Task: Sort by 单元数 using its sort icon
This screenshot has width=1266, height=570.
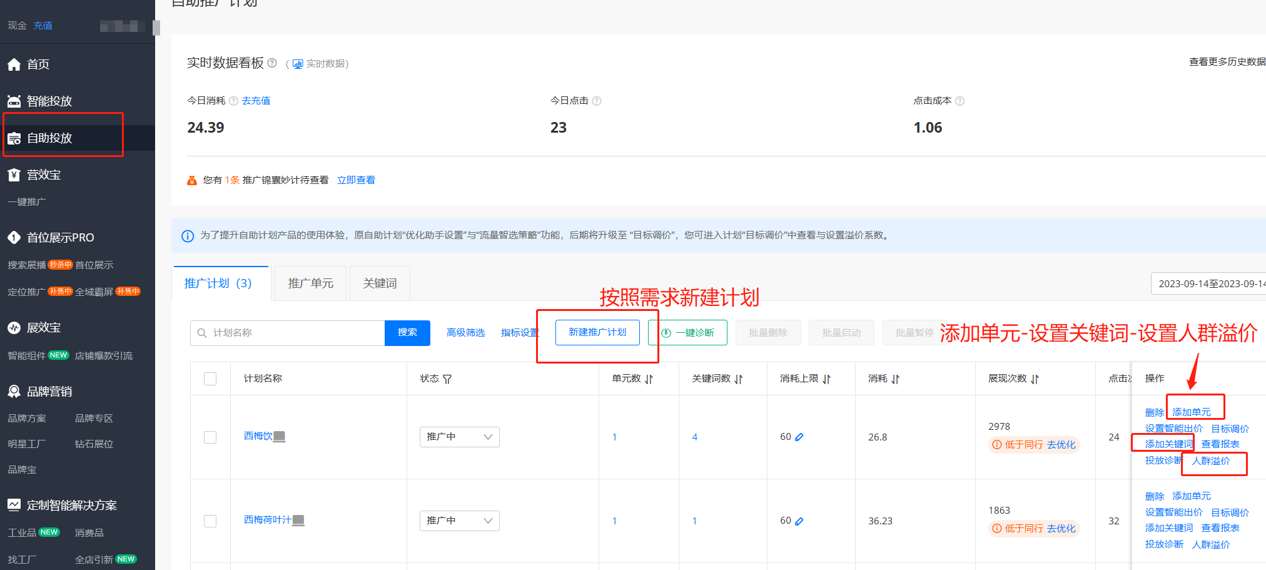Action: (x=649, y=379)
